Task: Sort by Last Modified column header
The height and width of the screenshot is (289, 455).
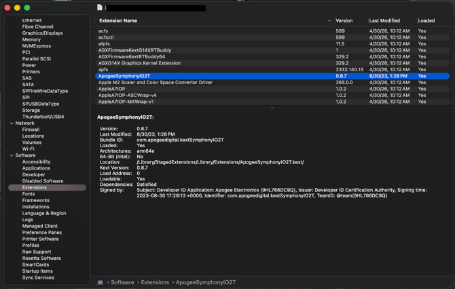Action: (x=384, y=20)
